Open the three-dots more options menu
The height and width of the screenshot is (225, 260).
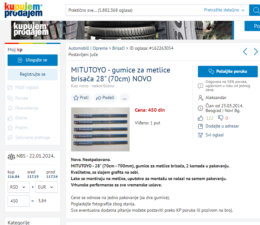click(x=124, y=98)
